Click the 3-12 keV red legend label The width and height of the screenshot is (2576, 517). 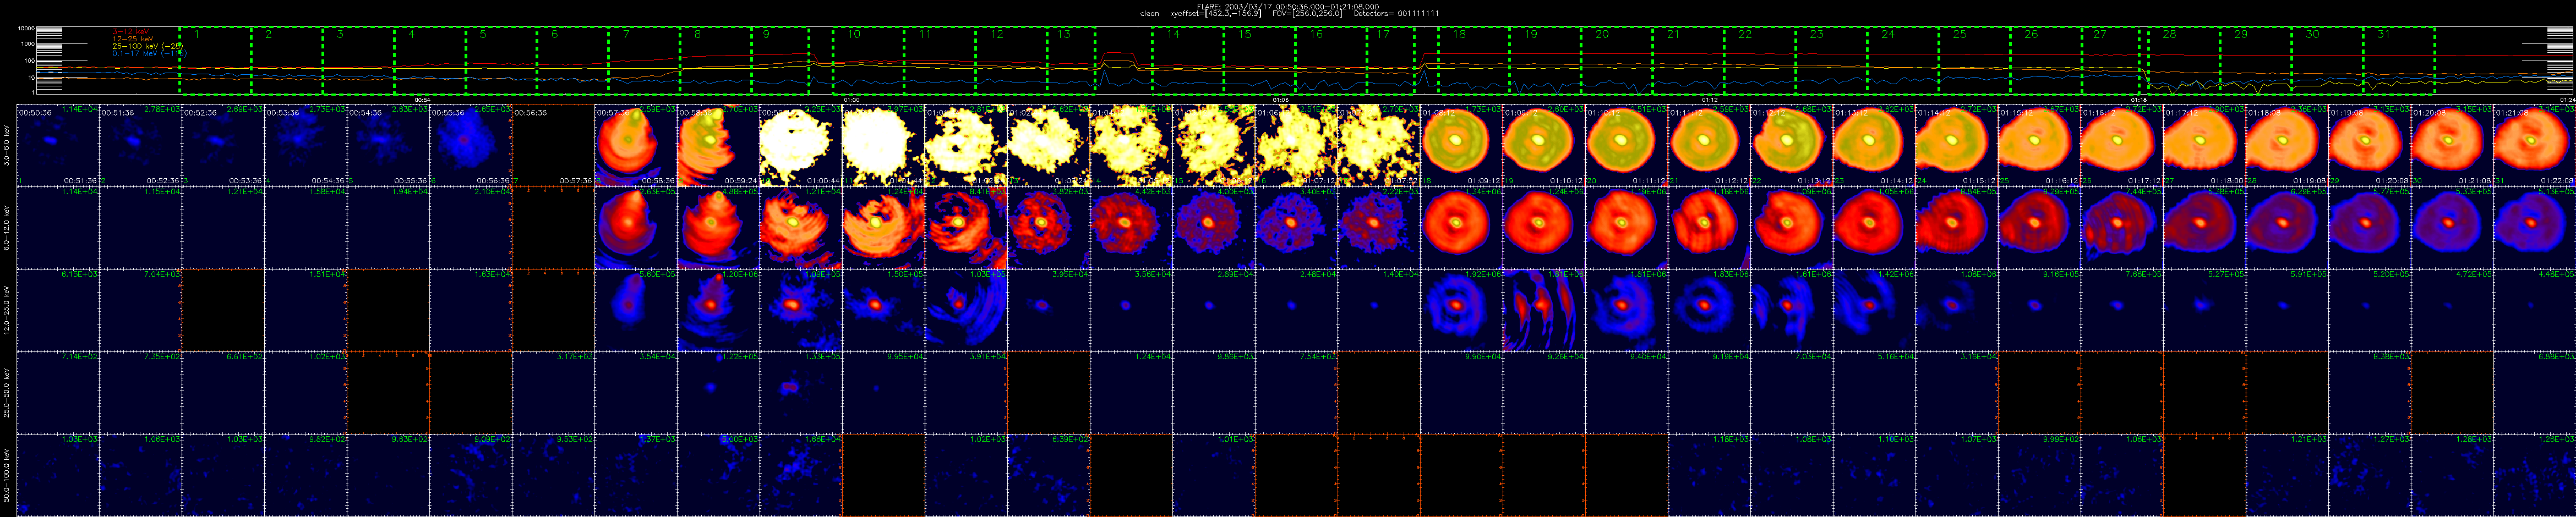(132, 31)
